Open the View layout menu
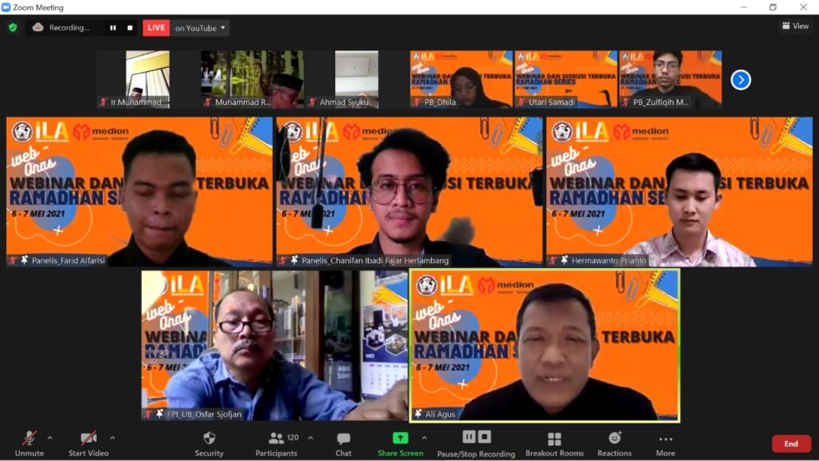This screenshot has width=819, height=461. (795, 26)
